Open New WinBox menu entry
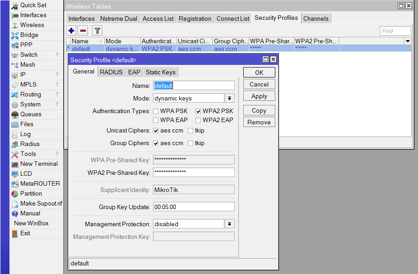 coord(31,224)
